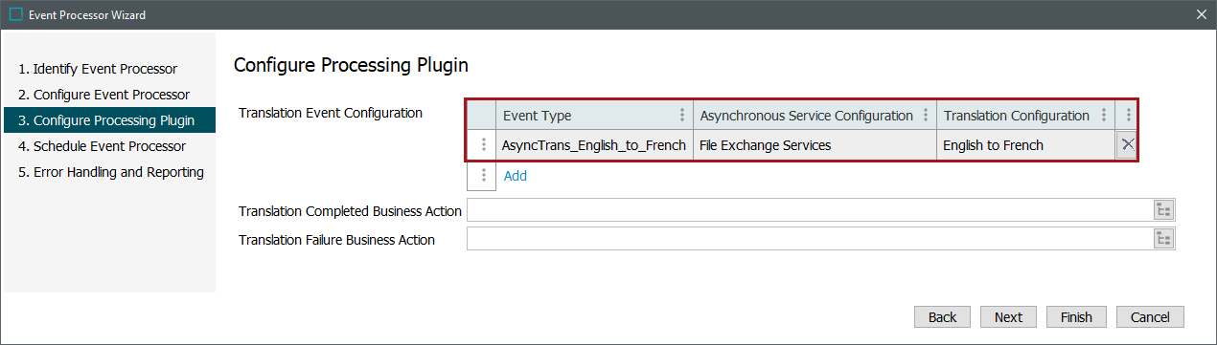Go to Configure Event Processor step
This screenshot has height=345, width=1217.
[103, 95]
